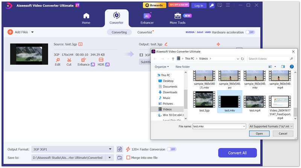The height and width of the screenshot is (168, 301).
Task: Open the Home tab
Action: coord(86,18)
